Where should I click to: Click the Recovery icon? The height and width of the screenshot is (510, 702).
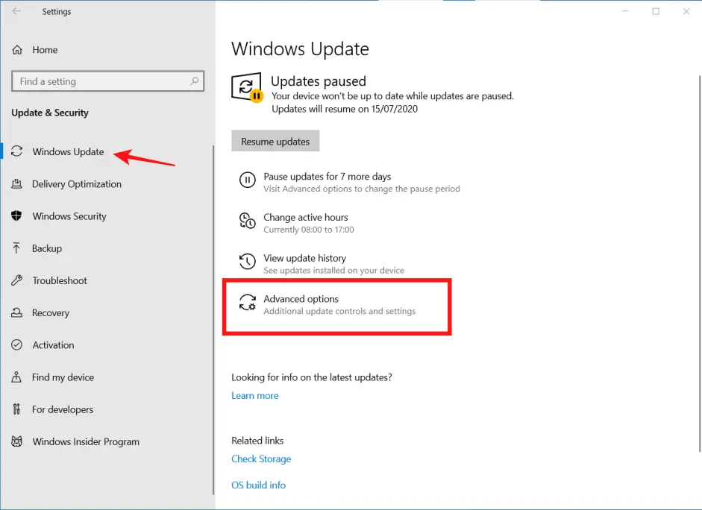pos(16,312)
